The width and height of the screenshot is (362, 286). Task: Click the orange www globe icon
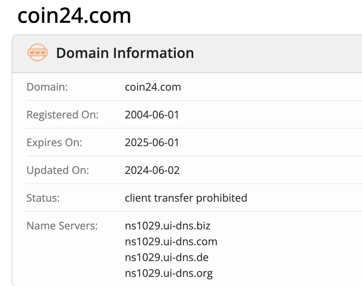(38, 52)
